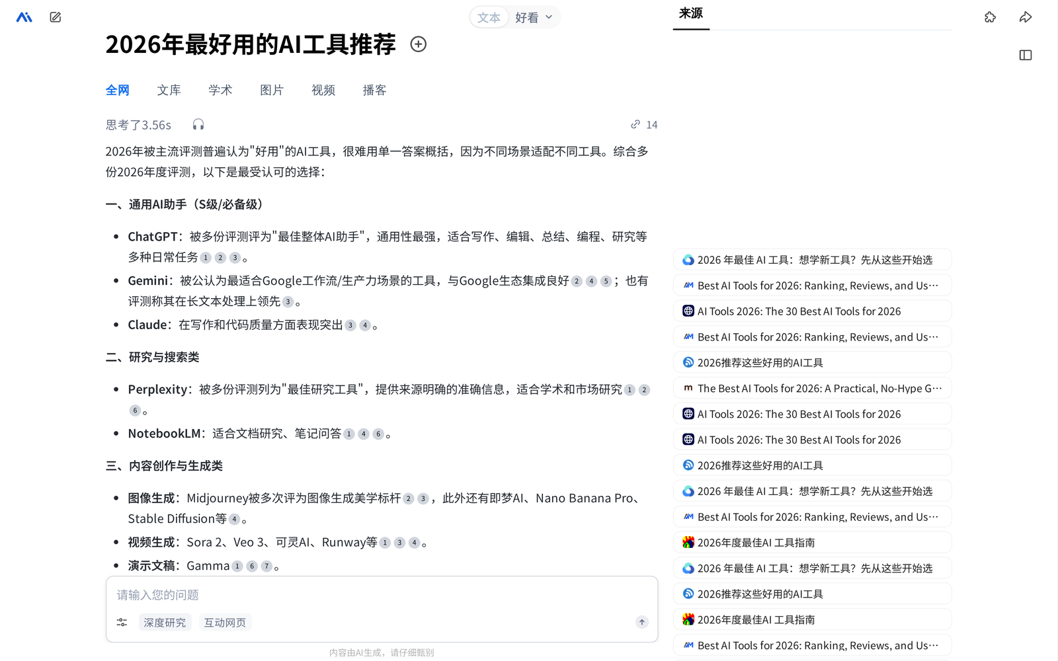Select the 图片 tab
This screenshot has width=1058, height=661.
[272, 91]
